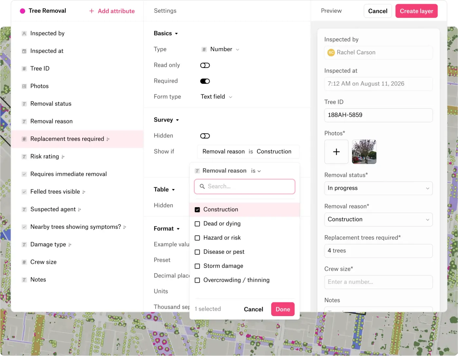This screenshot has height=356, width=458.
Task: Click the Search field in the filter popup
Action: pyautogui.click(x=245, y=187)
